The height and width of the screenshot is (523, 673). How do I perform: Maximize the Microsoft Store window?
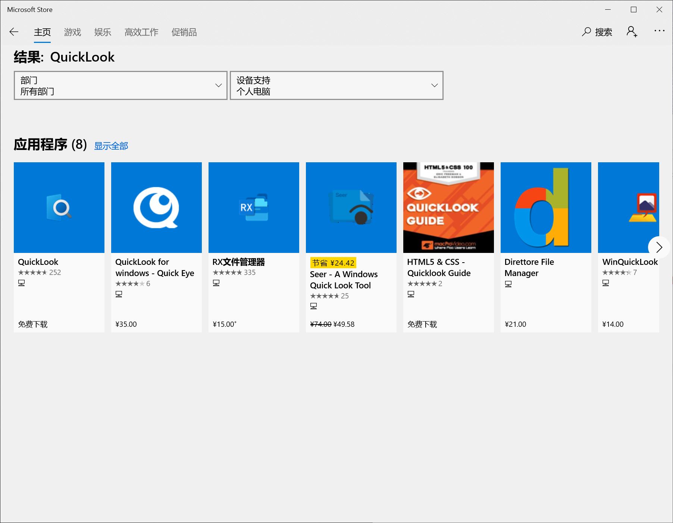coord(633,10)
